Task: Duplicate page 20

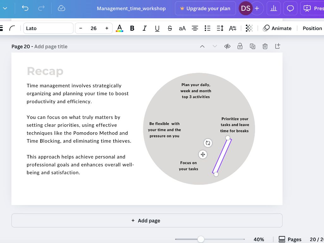Action: click(x=252, y=46)
